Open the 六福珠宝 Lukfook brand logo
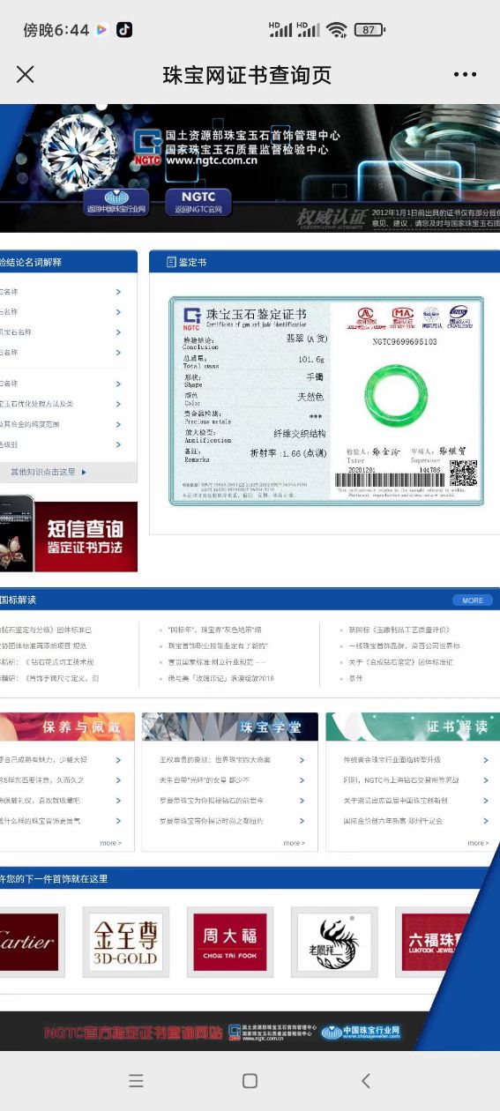Viewport: 500px width, 1111px height. pyautogui.click(x=434, y=942)
